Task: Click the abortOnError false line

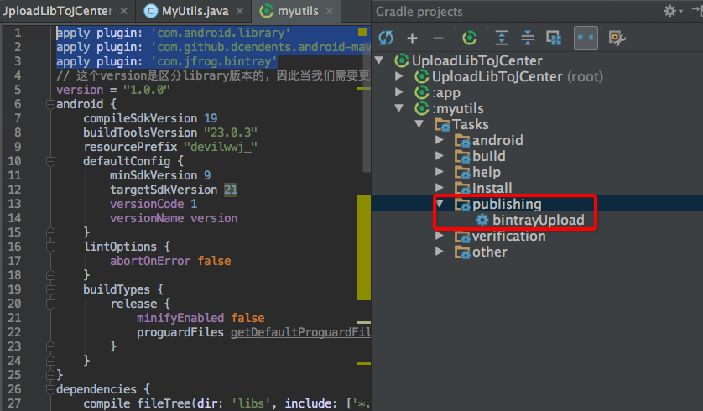Action: 170,261
